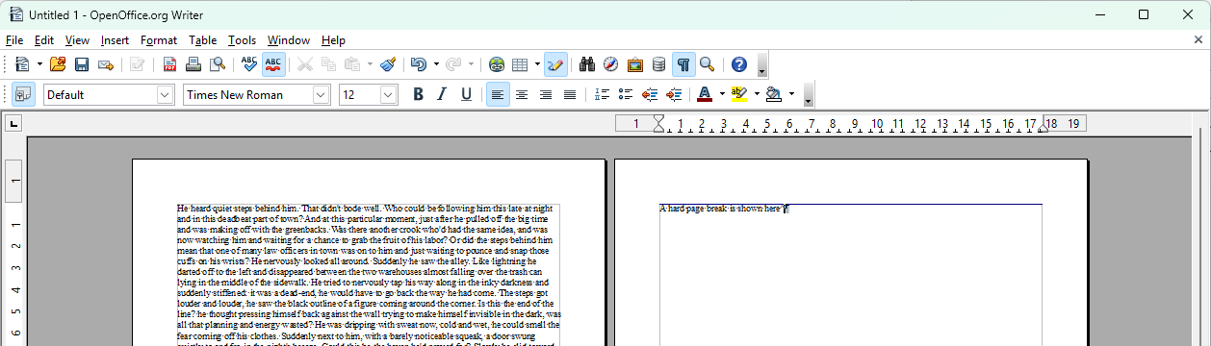This screenshot has height=346, width=1211.
Task: Open the Edit menu
Action: (x=44, y=40)
